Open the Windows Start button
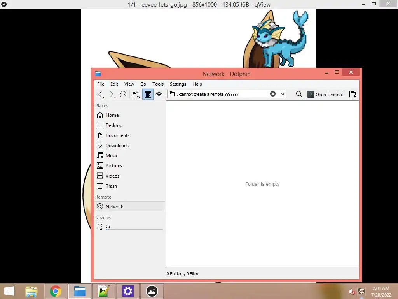 9,291
